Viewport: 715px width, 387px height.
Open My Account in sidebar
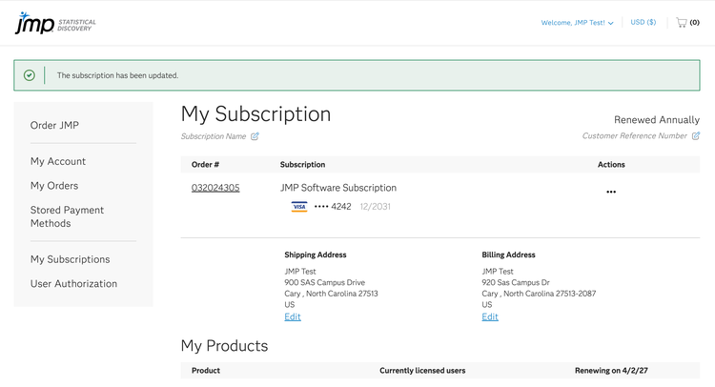coord(58,161)
